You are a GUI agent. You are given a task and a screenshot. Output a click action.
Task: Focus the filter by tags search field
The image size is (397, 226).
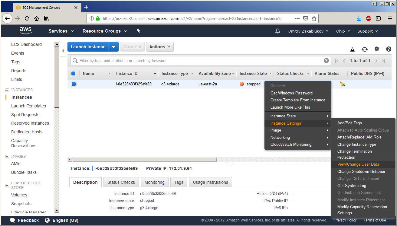(201, 61)
